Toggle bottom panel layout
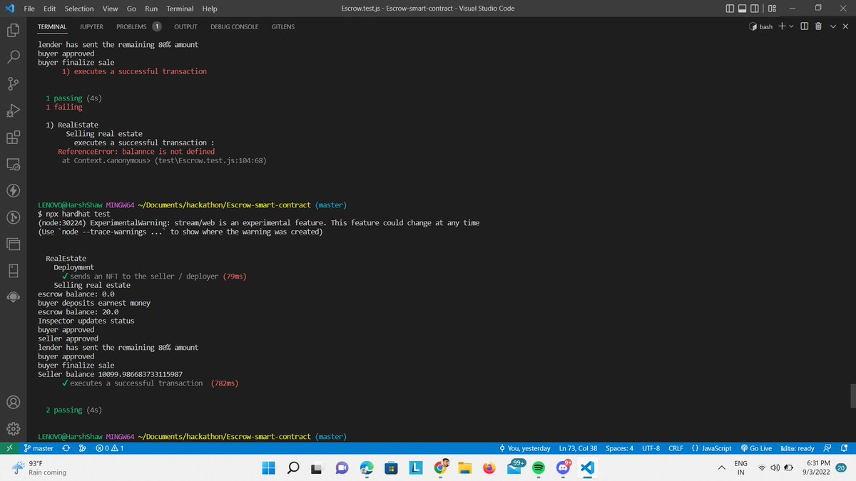This screenshot has height=481, width=856. click(744, 9)
